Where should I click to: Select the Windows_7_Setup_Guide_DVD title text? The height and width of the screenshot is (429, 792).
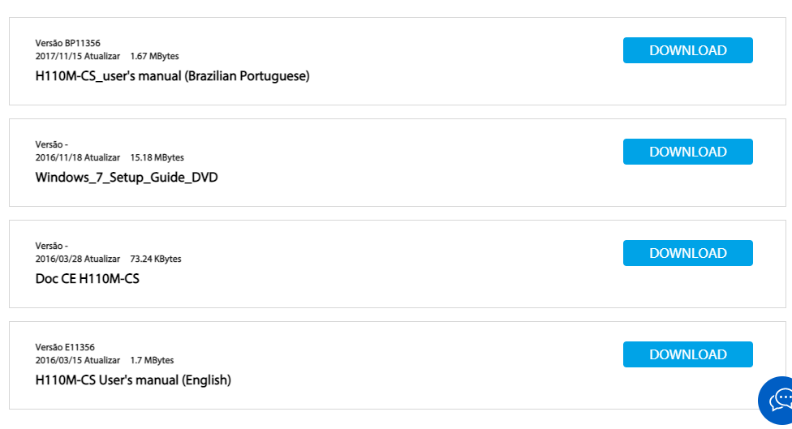coord(127,178)
